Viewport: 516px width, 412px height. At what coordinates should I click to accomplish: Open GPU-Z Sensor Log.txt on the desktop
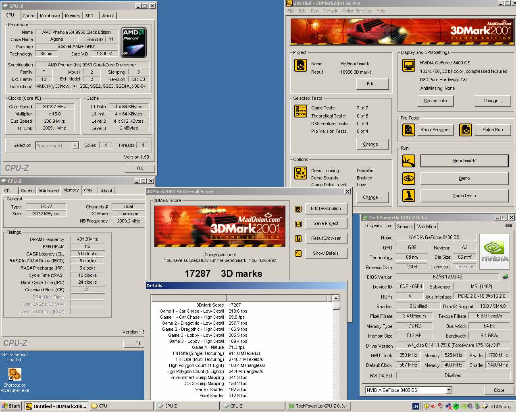(x=15, y=357)
